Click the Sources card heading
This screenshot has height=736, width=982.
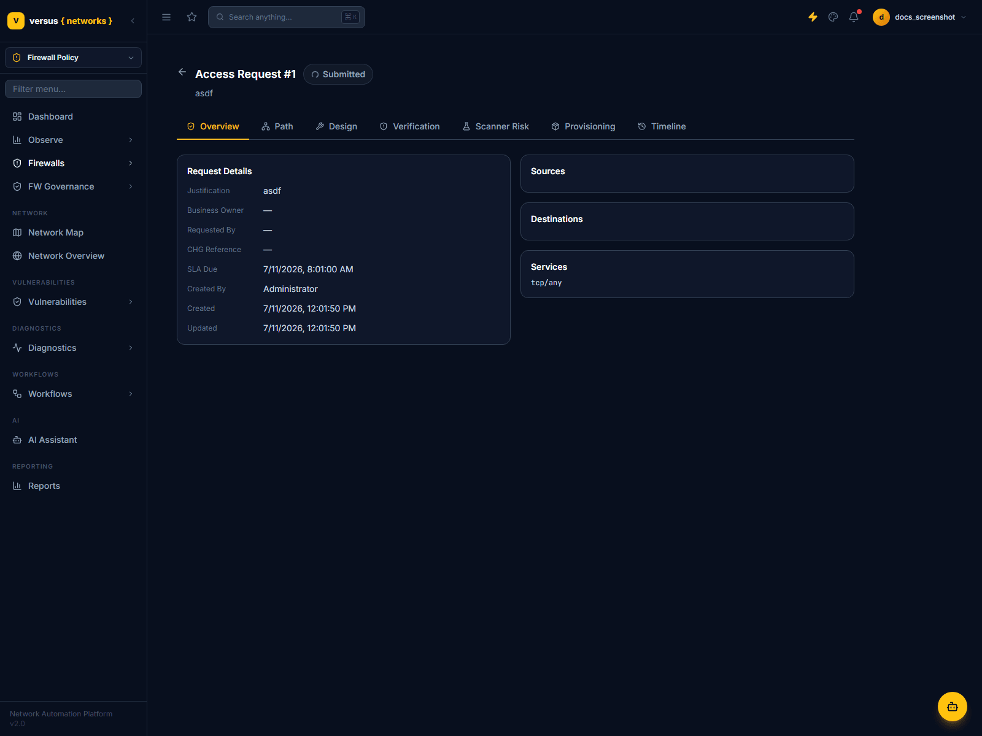click(x=548, y=171)
